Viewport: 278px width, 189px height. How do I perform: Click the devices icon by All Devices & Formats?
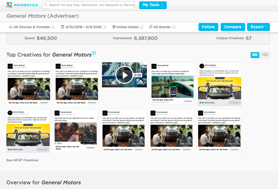point(10,27)
